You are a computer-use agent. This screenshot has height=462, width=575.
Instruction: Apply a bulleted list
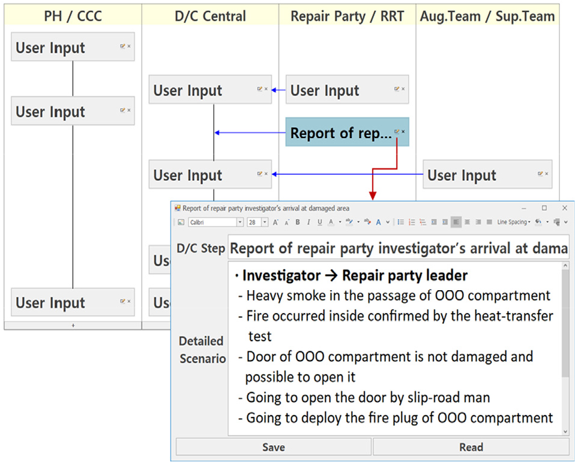401,222
